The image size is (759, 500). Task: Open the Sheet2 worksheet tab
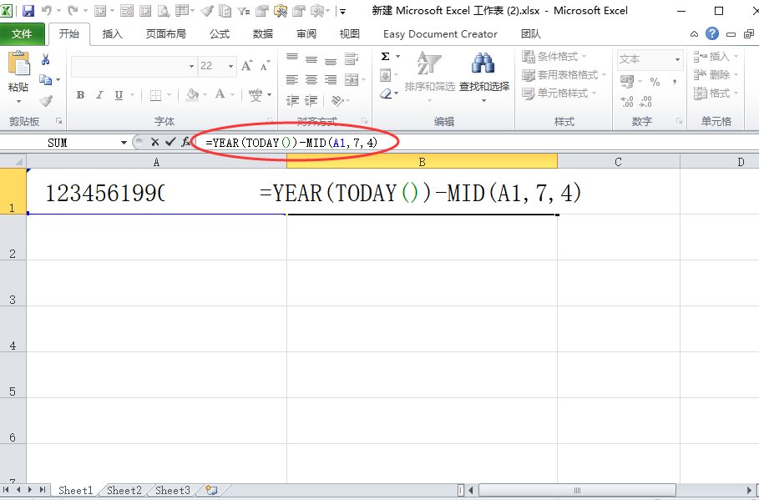click(124, 491)
